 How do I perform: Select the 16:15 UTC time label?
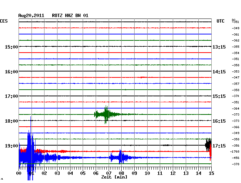coord(219,121)
